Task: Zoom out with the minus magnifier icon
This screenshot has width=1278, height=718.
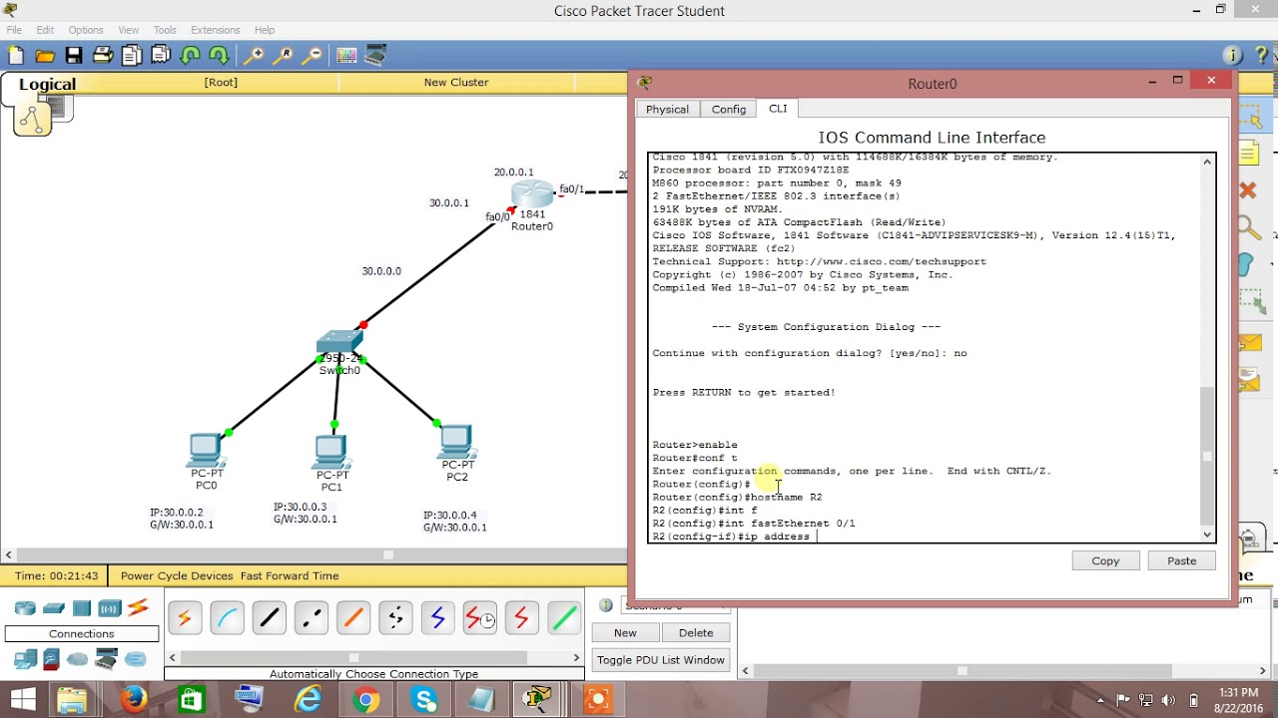Action: (313, 56)
